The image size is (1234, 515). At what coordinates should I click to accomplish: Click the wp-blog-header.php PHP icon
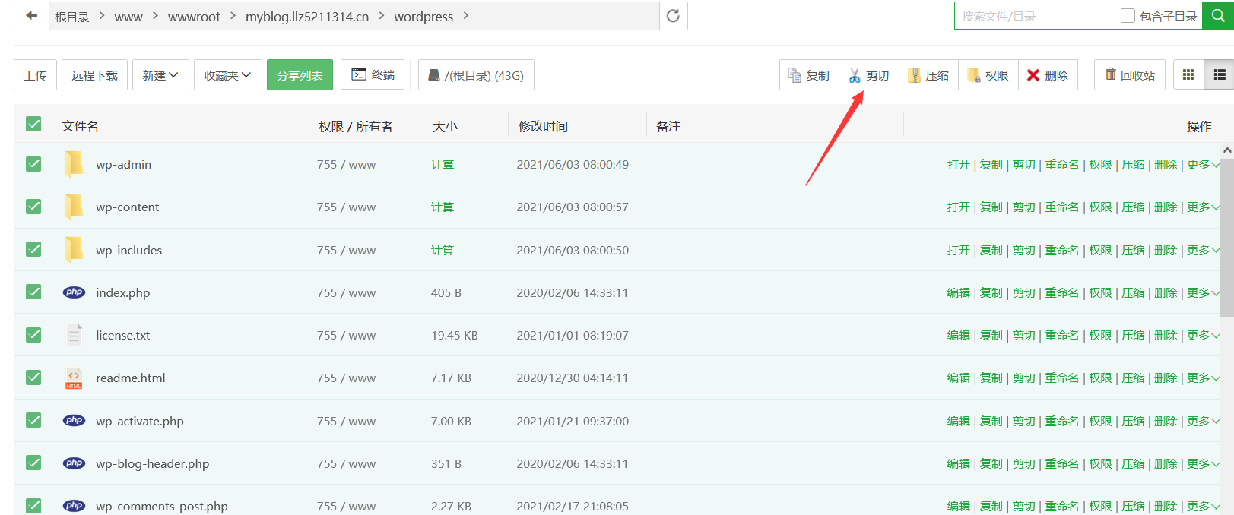[74, 463]
